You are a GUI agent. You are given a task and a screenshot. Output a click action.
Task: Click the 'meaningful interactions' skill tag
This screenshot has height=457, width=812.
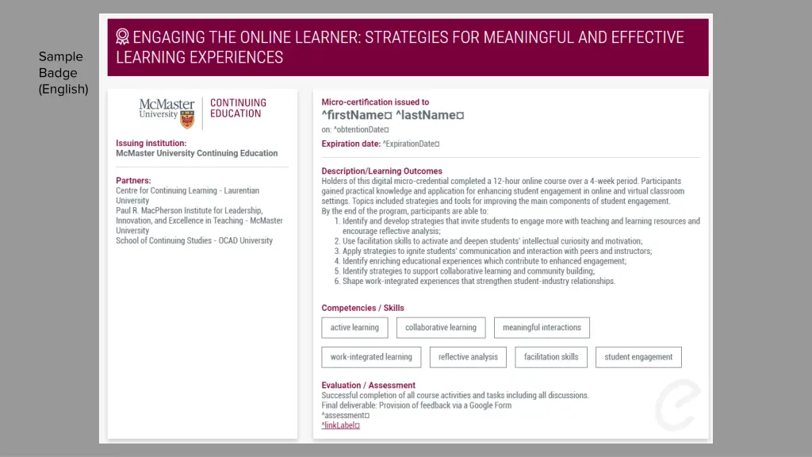coord(541,328)
